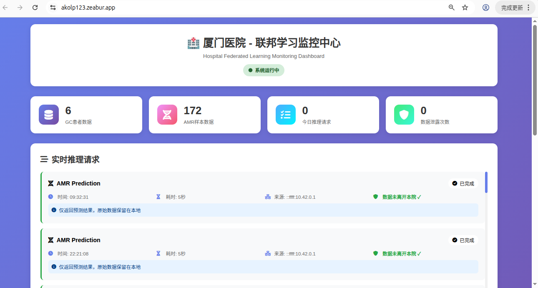Click the page scrollbar down arrow

point(535,284)
